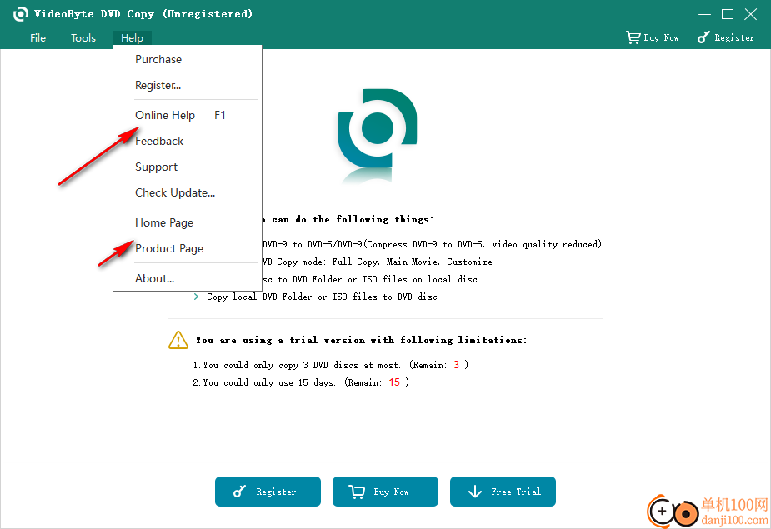
Task: Click the green chevron before 'Copy local DVD Folder'
Action: click(196, 297)
